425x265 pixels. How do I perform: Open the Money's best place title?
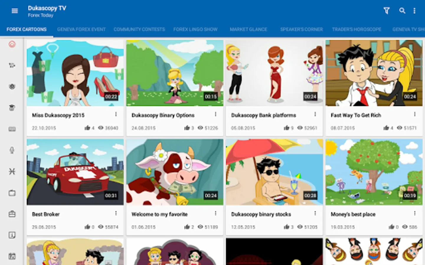(353, 214)
